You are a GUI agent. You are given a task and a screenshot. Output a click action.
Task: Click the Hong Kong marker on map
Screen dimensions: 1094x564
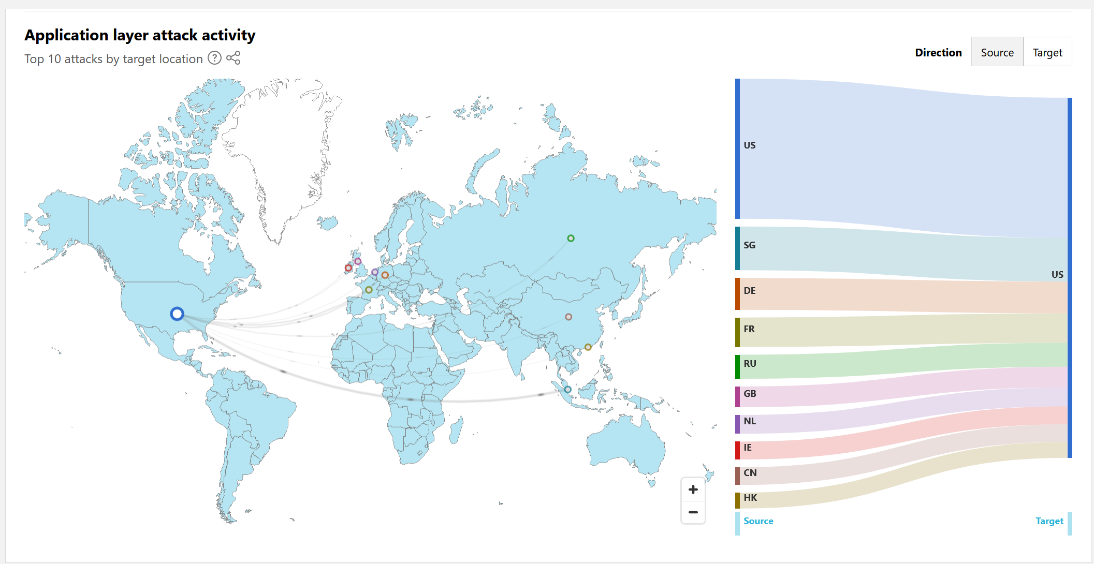pos(588,347)
